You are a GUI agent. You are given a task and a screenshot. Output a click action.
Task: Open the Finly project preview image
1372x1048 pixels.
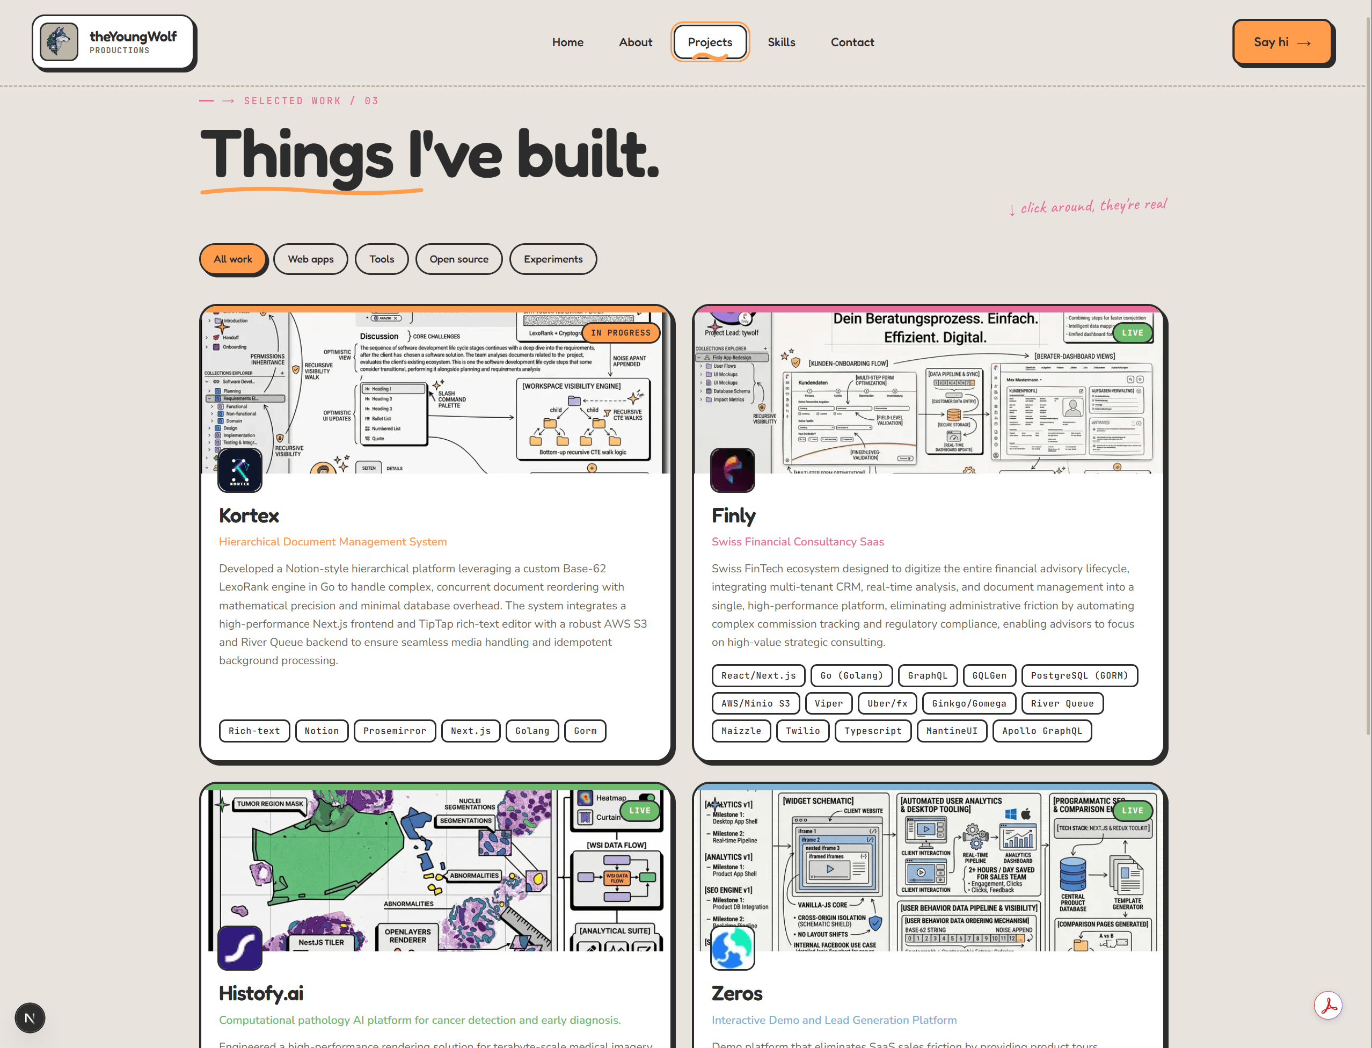(x=929, y=392)
